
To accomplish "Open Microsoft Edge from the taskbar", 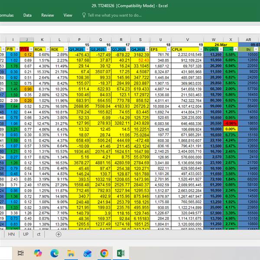I will point(55,253).
